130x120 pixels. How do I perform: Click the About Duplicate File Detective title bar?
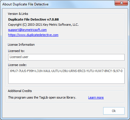(x=25, y=4)
